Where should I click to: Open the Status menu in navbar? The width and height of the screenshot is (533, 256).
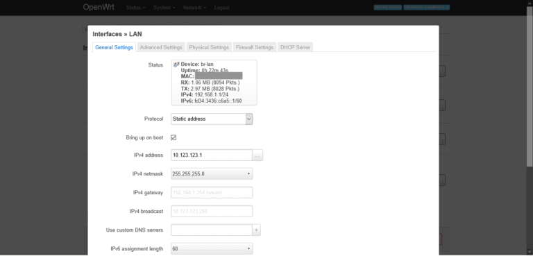point(135,8)
